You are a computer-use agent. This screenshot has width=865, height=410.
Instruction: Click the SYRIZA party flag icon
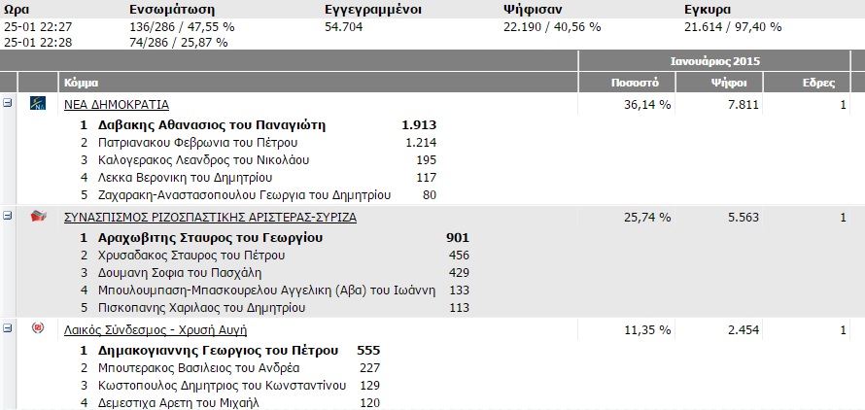[x=39, y=216]
